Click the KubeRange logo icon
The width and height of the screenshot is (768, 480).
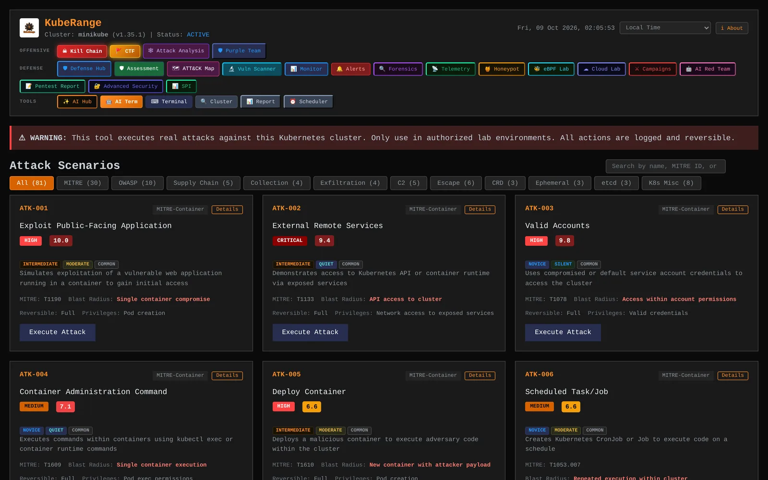[x=29, y=28]
